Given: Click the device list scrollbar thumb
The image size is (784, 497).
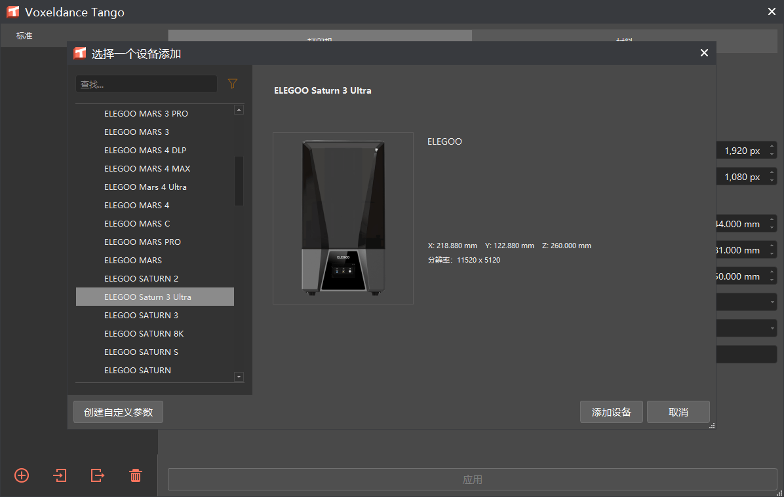Looking at the screenshot, I should pyautogui.click(x=239, y=181).
